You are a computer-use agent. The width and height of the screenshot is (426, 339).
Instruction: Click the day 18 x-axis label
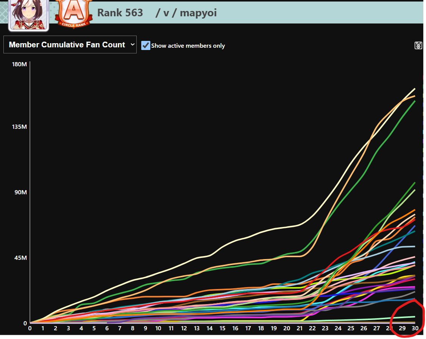click(x=261, y=328)
